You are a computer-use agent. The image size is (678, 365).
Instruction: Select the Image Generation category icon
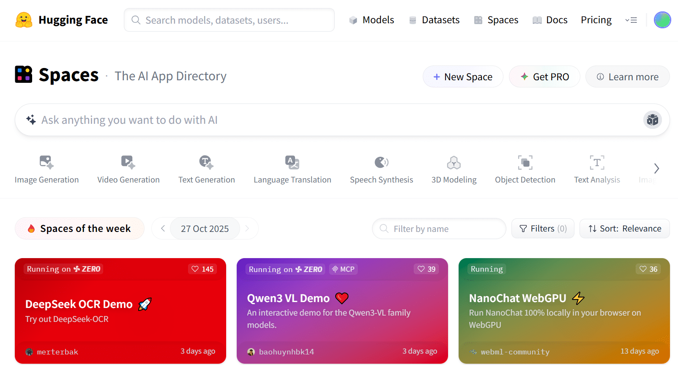46,162
